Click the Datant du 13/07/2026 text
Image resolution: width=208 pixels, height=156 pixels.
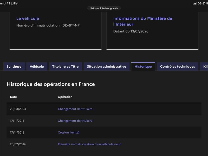pyautogui.click(x=131, y=31)
